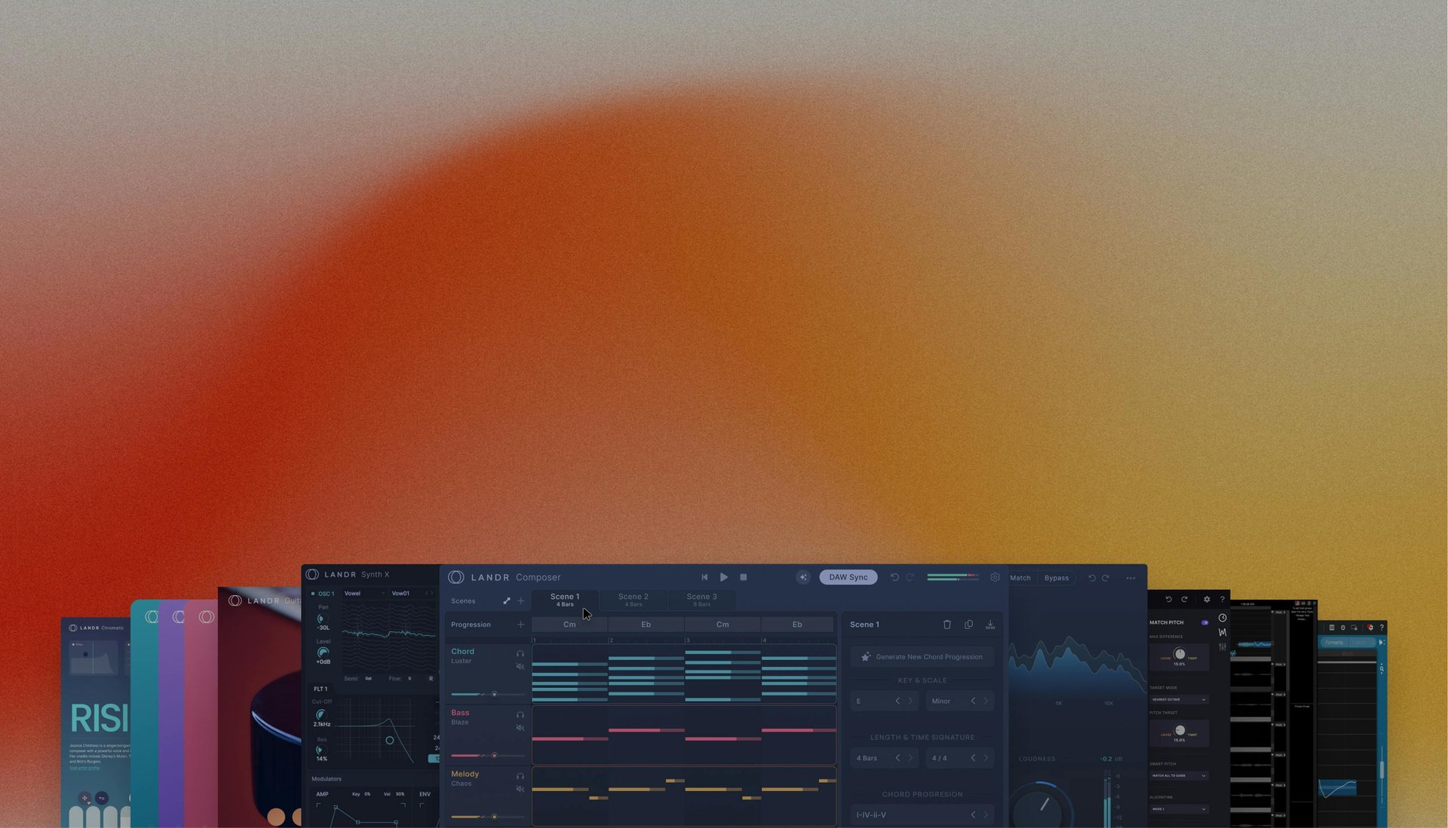This screenshot has width=1448, height=828.
Task: Duplicate Scene 1 with the copy icon
Action: pyautogui.click(x=968, y=625)
